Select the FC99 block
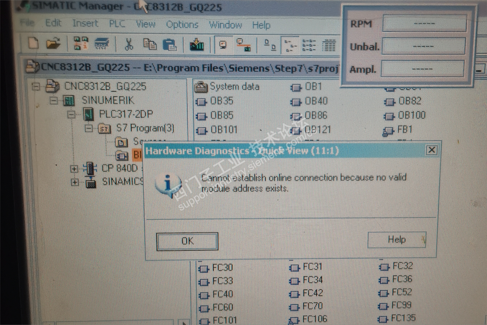Image resolution: width=487 pixels, height=325 pixels. tap(395, 305)
